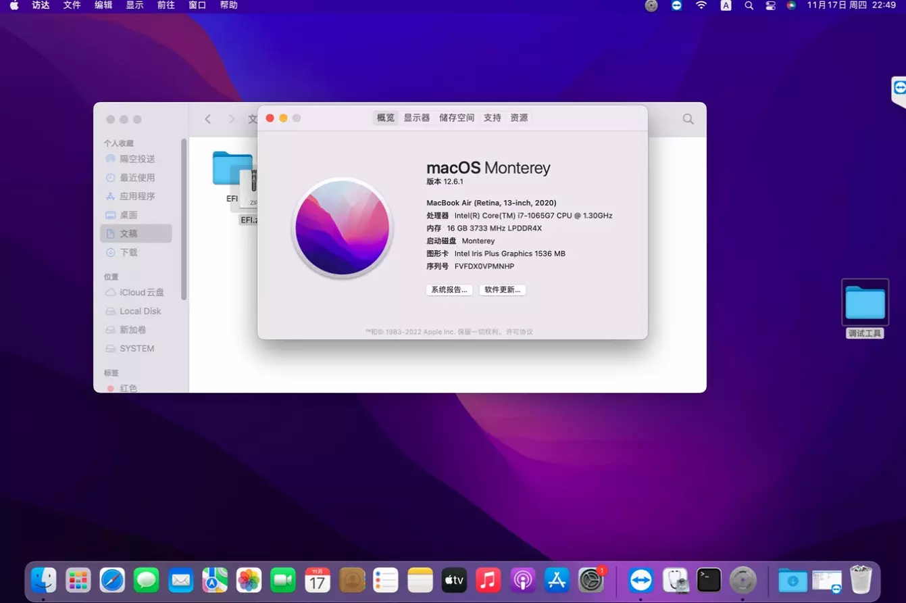Viewport: 906px width, 603px height.
Task: Open Safari from the Dock
Action: (x=112, y=580)
